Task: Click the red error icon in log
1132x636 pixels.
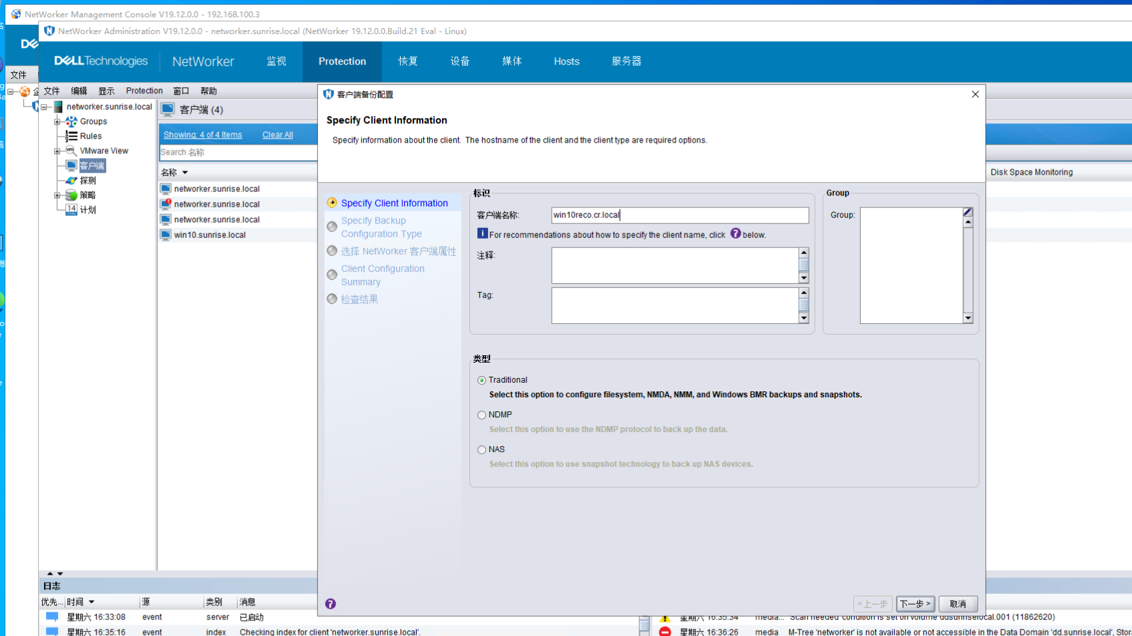Action: coord(665,631)
